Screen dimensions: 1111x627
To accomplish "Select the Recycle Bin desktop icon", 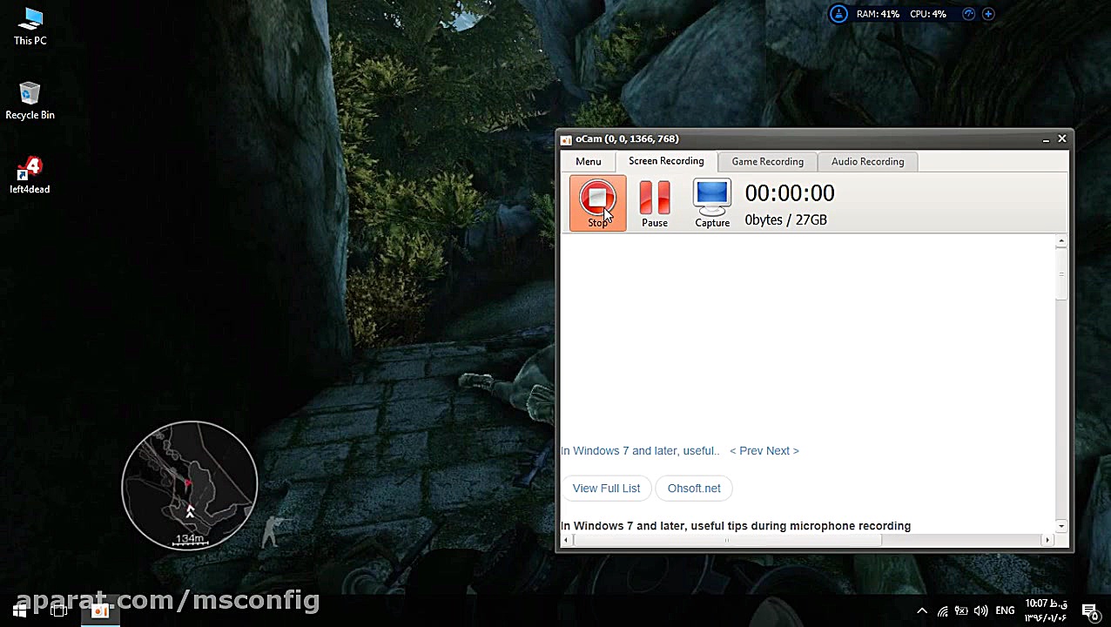I will point(30,101).
